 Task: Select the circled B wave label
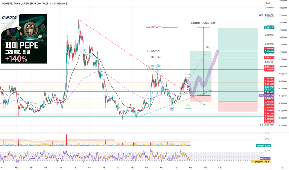(x=172, y=108)
